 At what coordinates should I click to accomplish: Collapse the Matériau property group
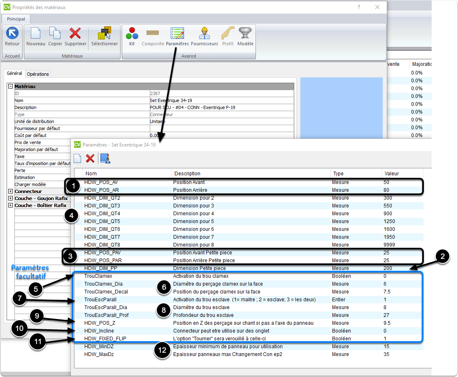click(x=10, y=87)
